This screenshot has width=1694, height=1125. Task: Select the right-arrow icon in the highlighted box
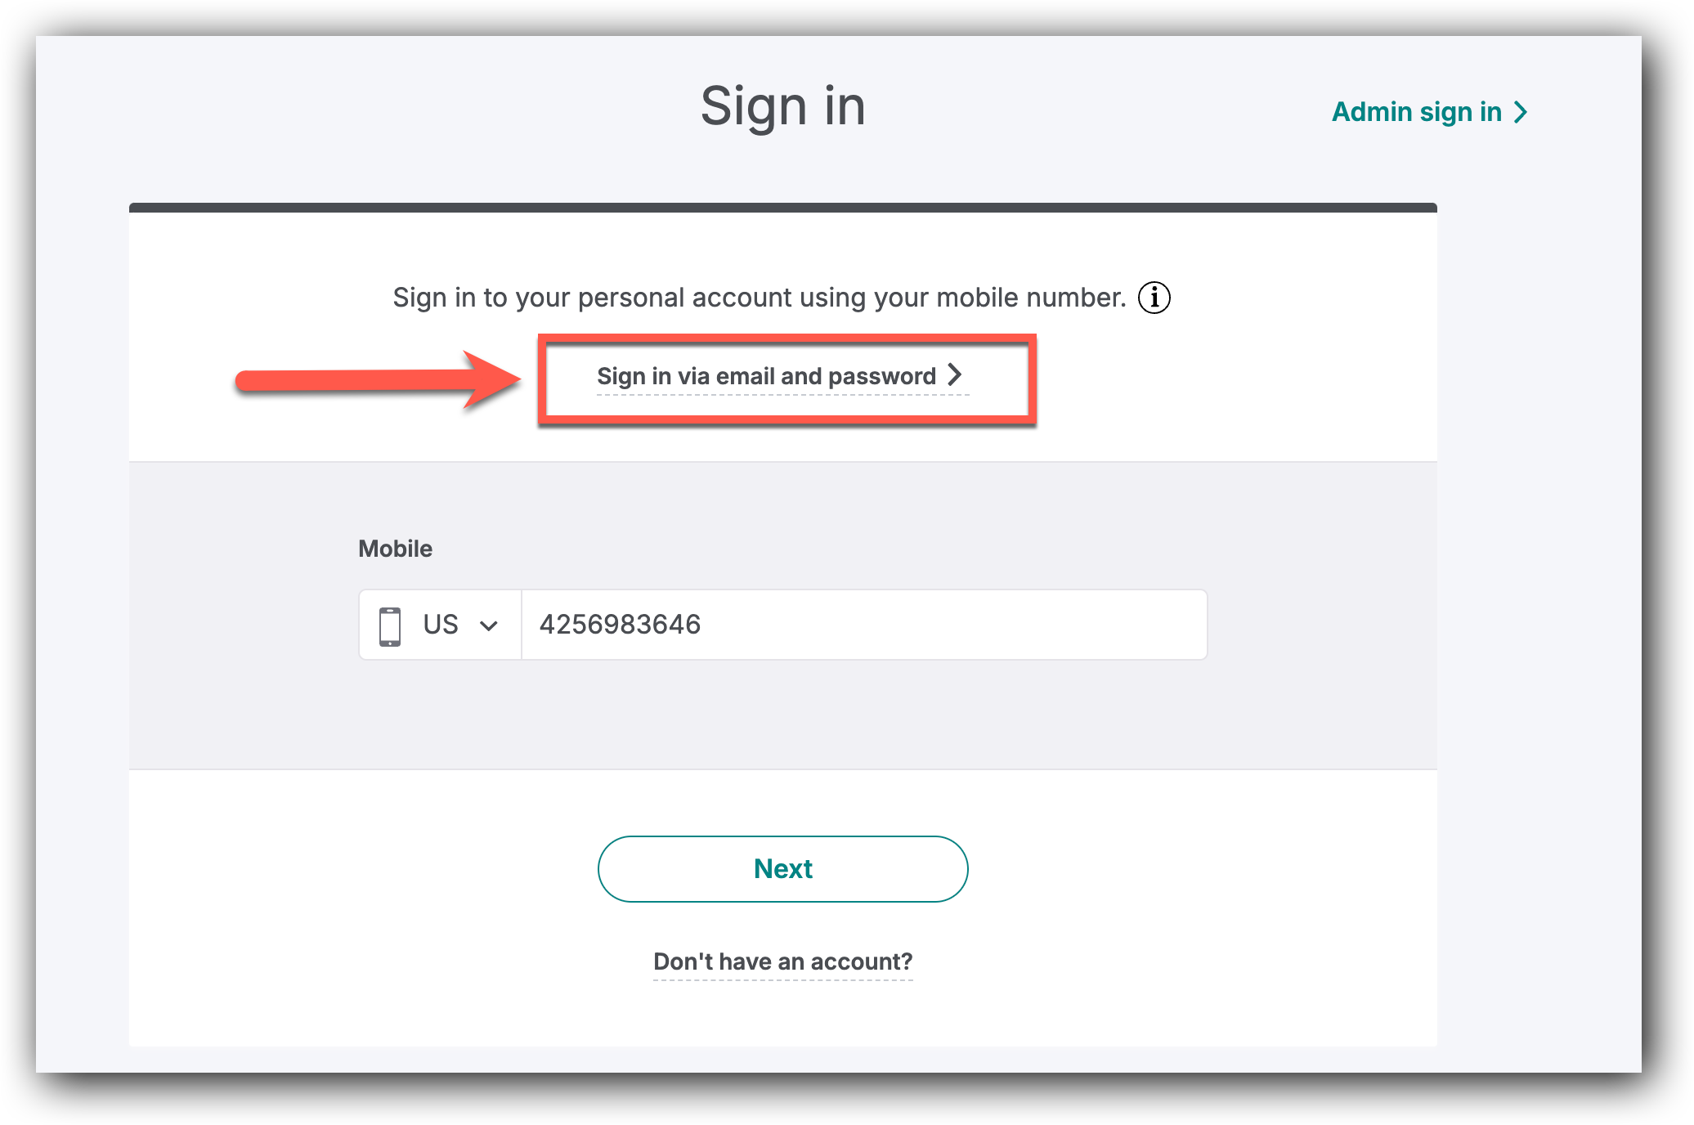pos(956,376)
